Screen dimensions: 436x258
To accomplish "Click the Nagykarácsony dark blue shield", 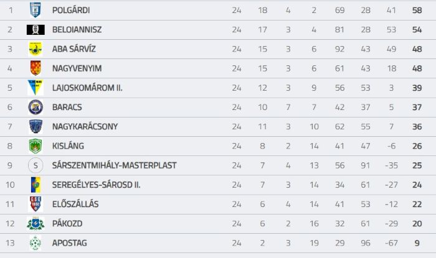I will click(36, 126).
